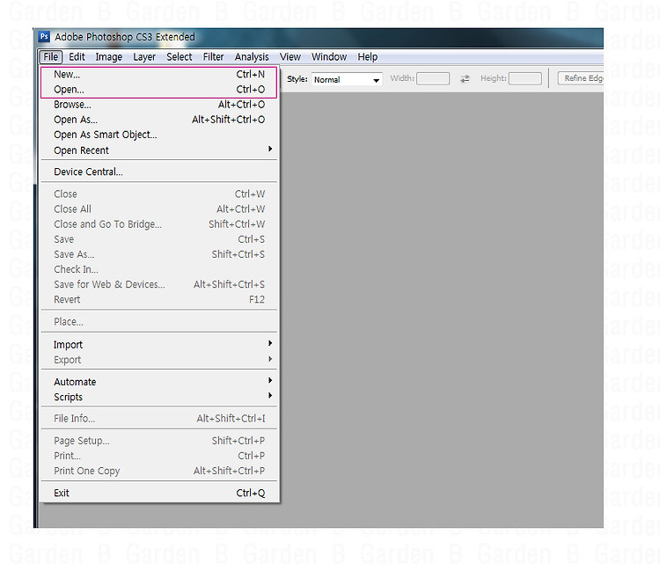Click the Height input field
The width and height of the screenshot is (660, 571).
525,78
